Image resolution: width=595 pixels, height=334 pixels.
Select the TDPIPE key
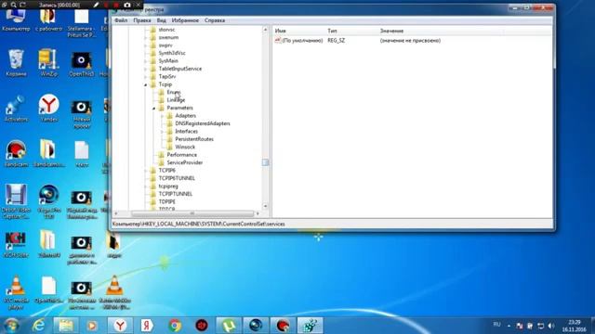pyautogui.click(x=167, y=202)
